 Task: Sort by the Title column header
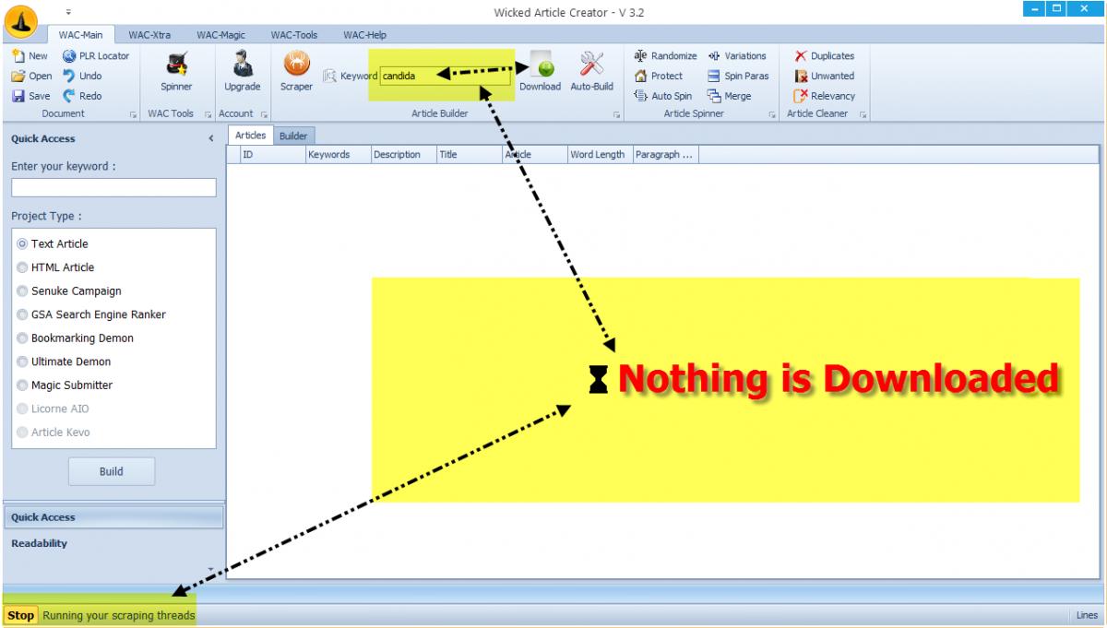(470, 155)
